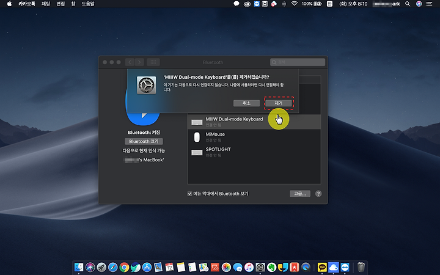Click battery 100% status indicator

pyautogui.click(x=312, y=4)
